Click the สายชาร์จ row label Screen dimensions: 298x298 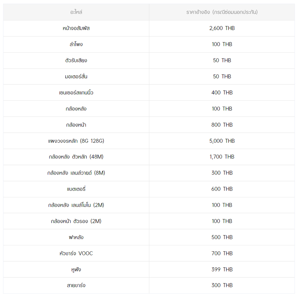(x=76, y=285)
